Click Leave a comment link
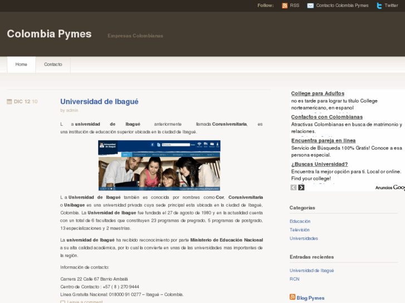The width and height of the screenshot is (405, 303). click(x=85, y=302)
